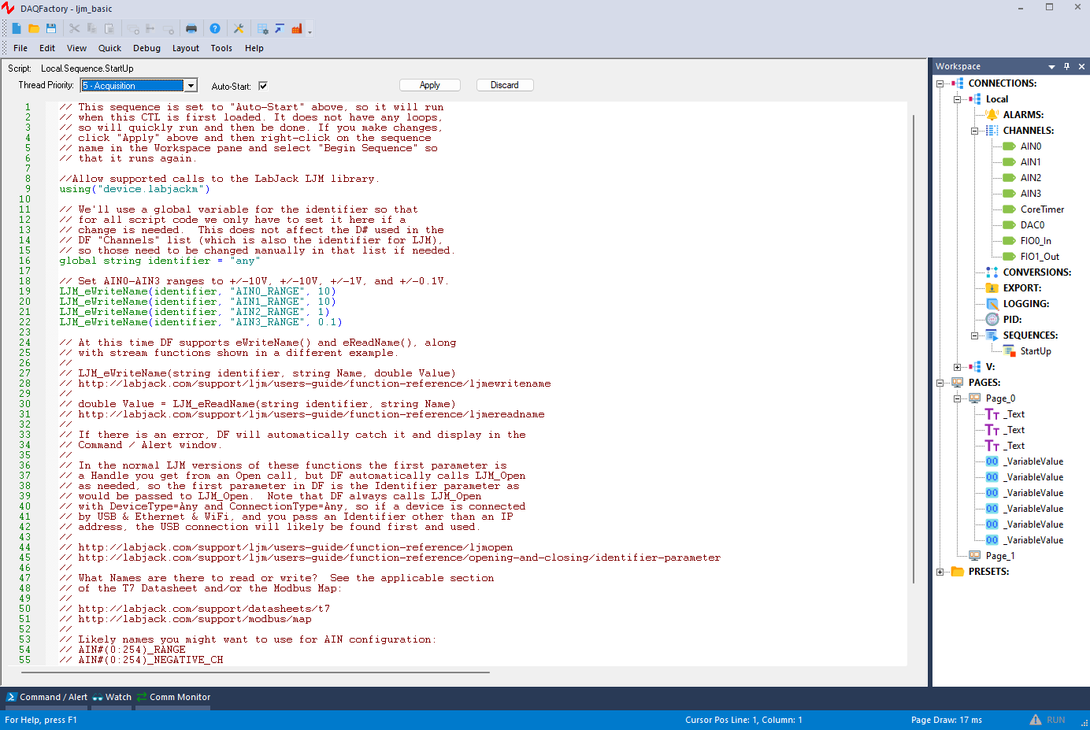Image resolution: width=1090 pixels, height=730 pixels.
Task: Click the Save icon on the toolbar
Action: point(51,28)
